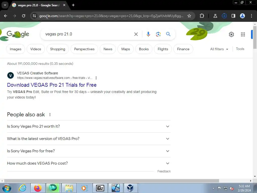Open Windows Media Player from taskbar
This screenshot has height=193, width=257.
84,188
